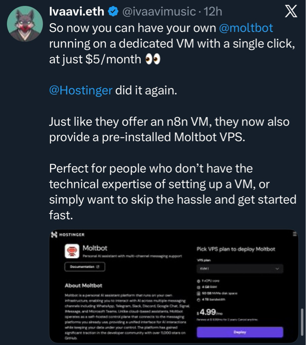Click the blue verified badge
The width and height of the screenshot is (306, 345).
[113, 12]
